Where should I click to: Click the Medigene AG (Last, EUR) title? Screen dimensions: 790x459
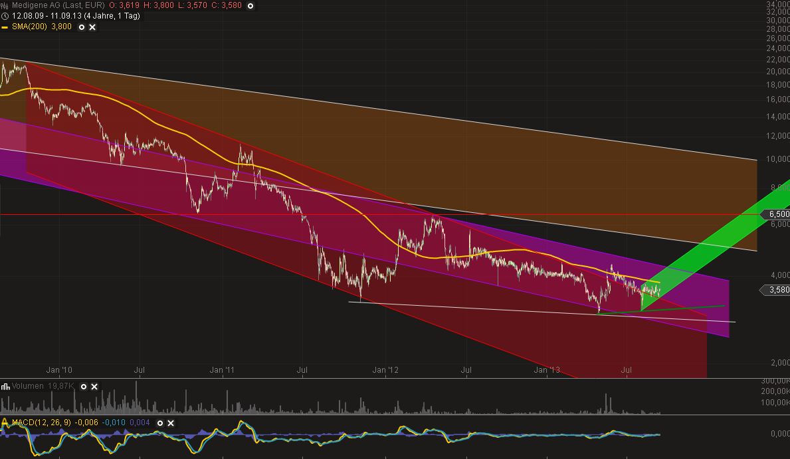[58, 5]
